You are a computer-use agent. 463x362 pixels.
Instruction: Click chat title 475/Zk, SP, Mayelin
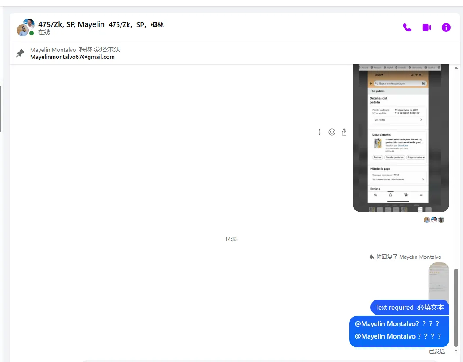tap(71, 24)
